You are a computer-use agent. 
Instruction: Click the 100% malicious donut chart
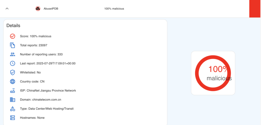click(213, 73)
